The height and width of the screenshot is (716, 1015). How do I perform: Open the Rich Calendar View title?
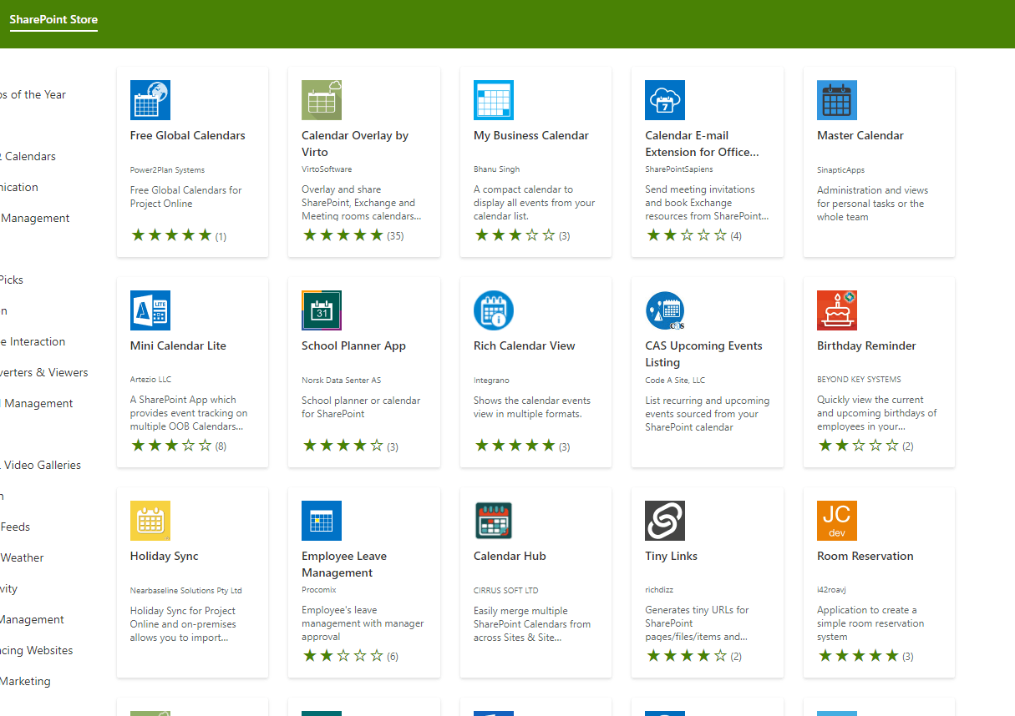[x=525, y=345]
